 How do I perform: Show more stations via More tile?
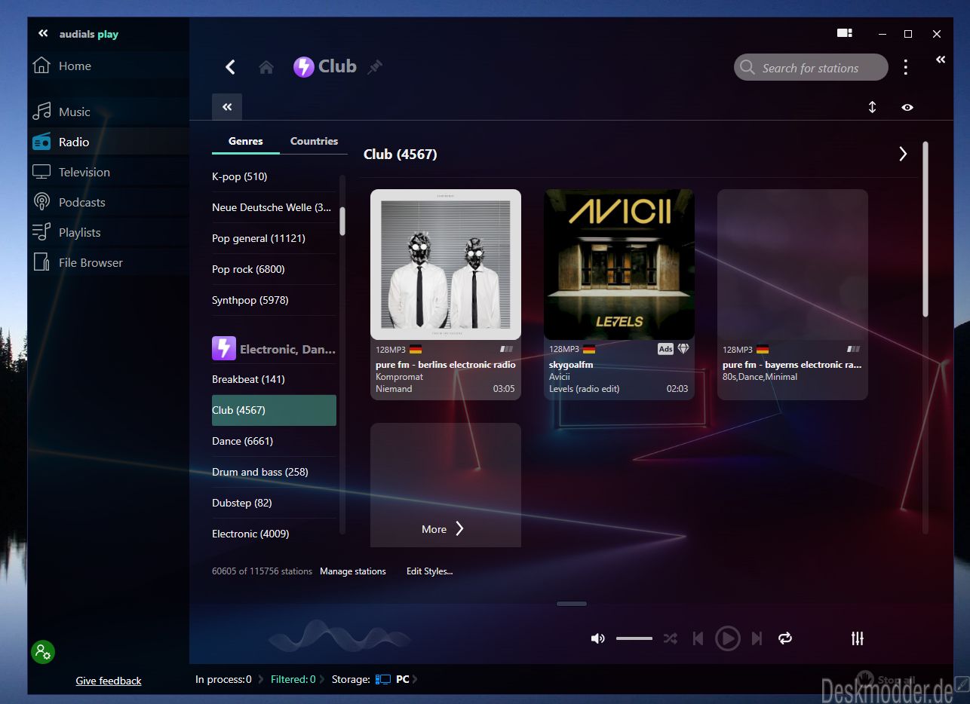(x=445, y=485)
